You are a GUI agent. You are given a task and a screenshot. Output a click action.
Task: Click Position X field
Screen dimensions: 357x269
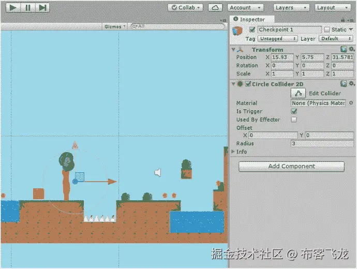(282, 57)
